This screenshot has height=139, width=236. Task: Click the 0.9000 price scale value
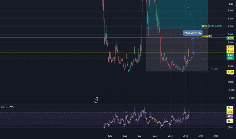point(231,11)
